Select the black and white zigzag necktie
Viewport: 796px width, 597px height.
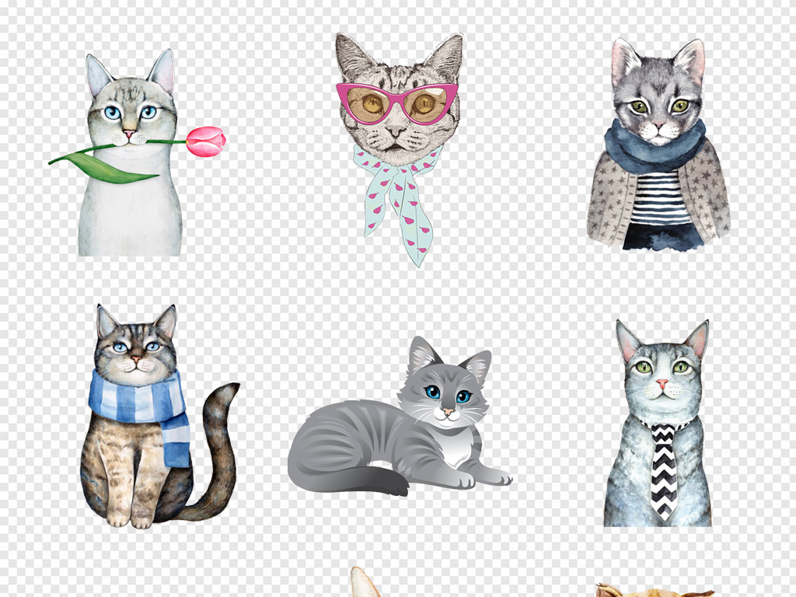pos(663,466)
